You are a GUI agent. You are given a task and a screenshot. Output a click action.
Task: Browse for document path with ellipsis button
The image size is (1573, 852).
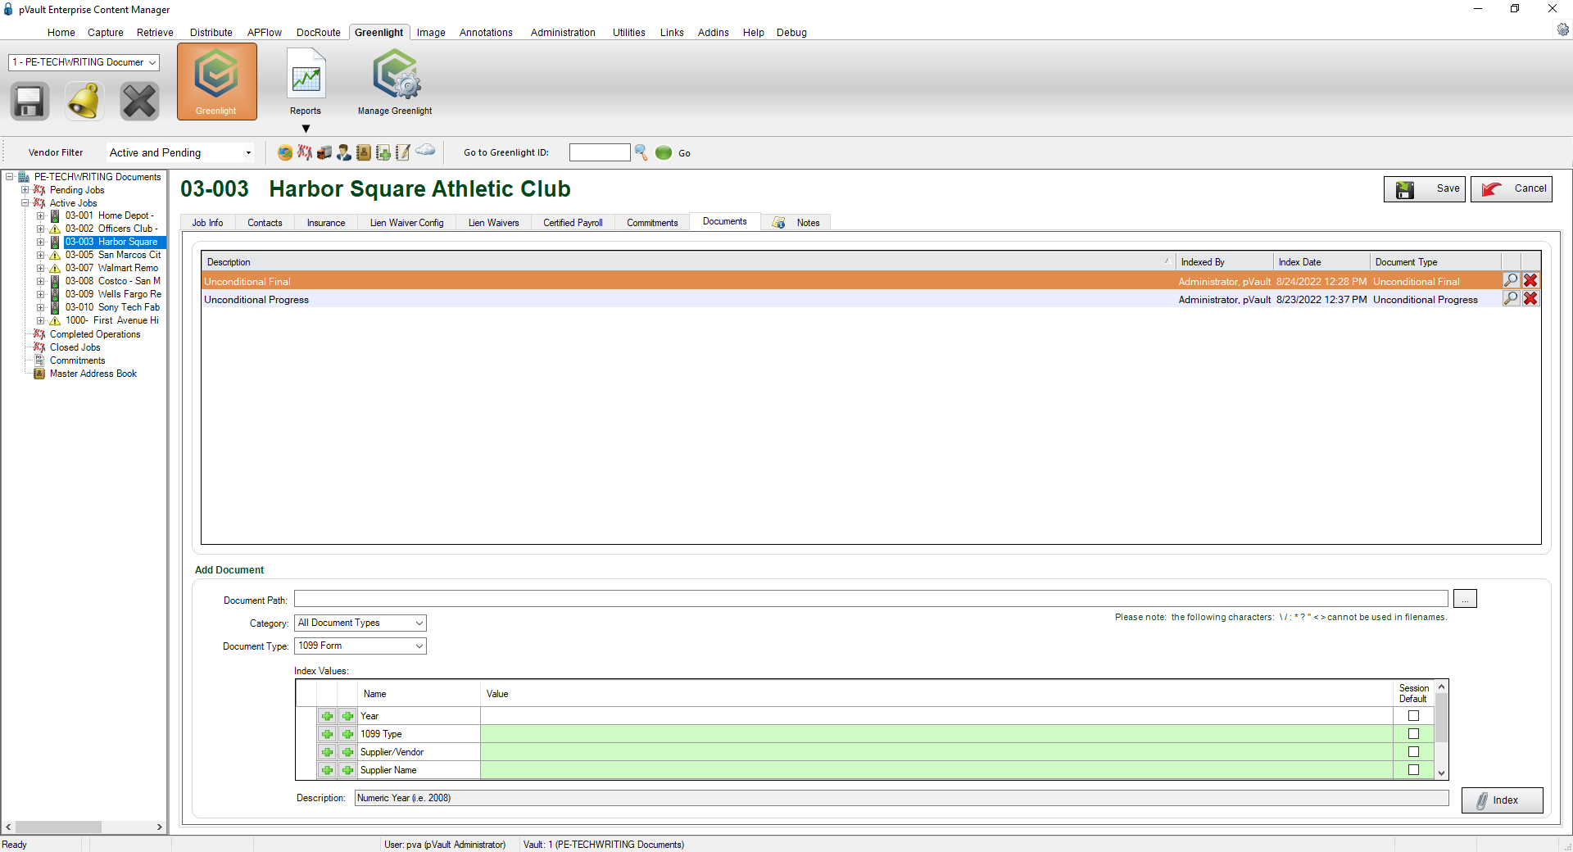coord(1465,599)
